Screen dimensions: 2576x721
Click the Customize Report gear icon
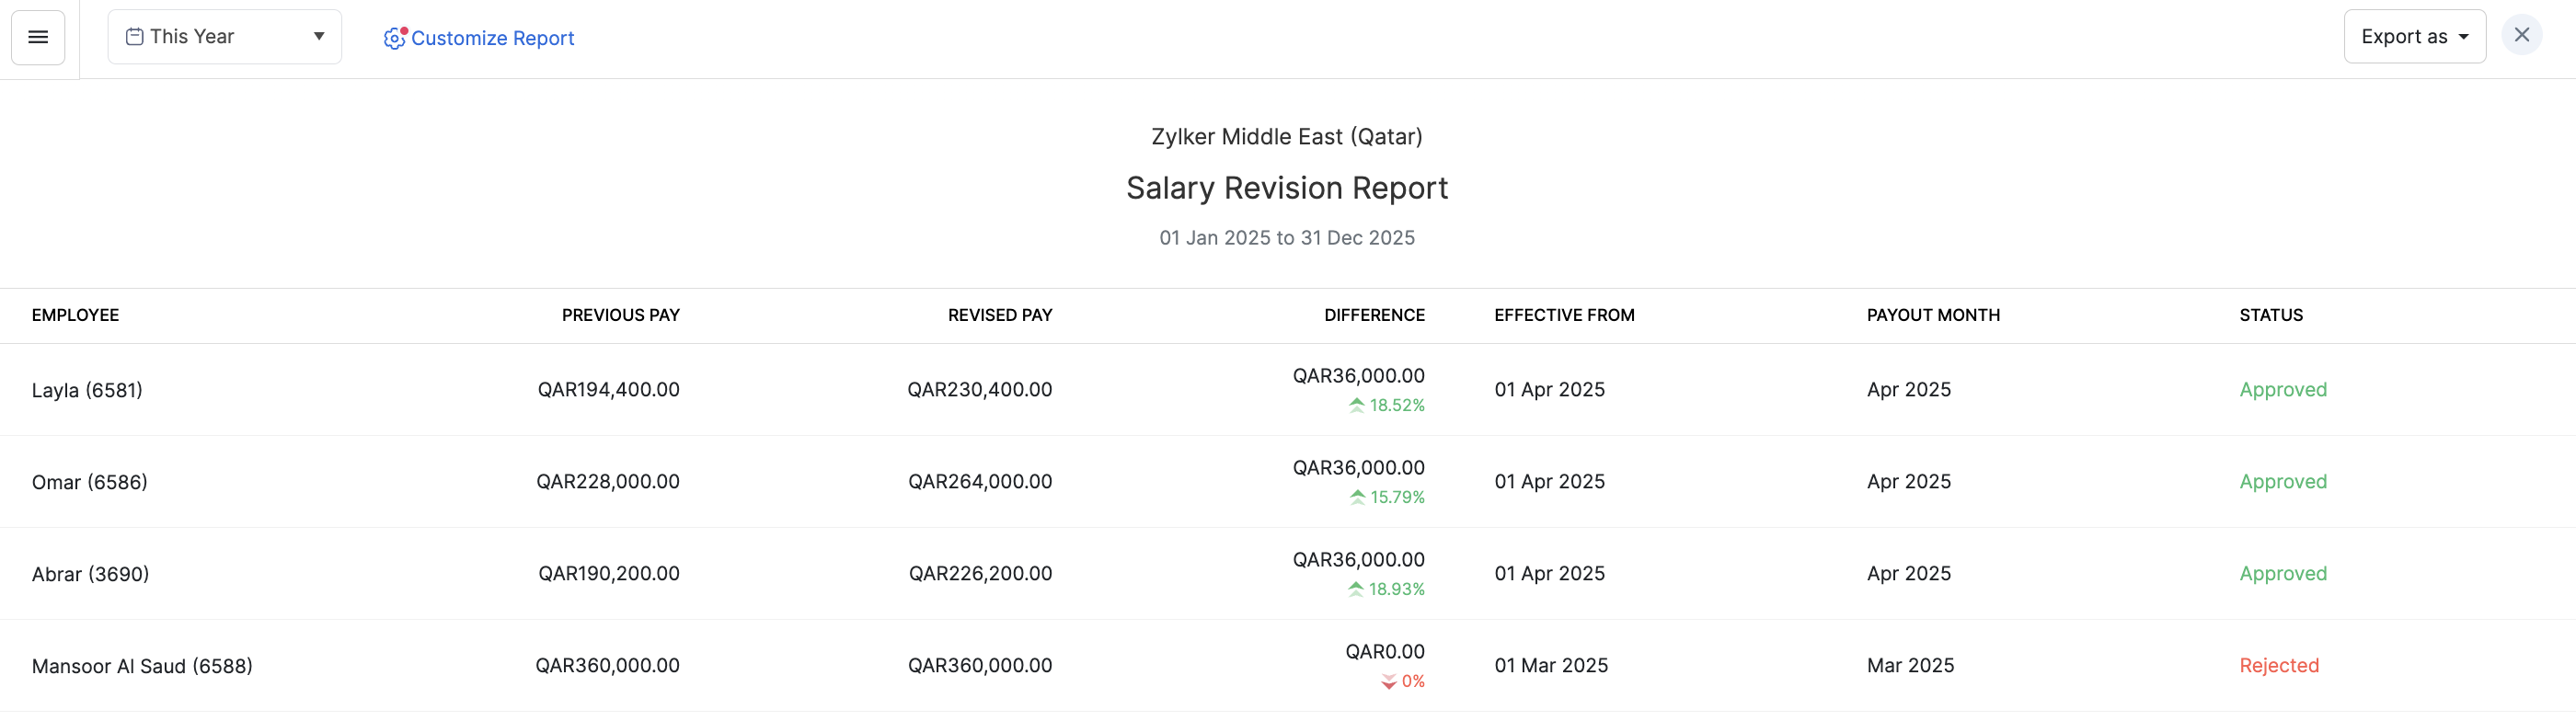click(394, 38)
